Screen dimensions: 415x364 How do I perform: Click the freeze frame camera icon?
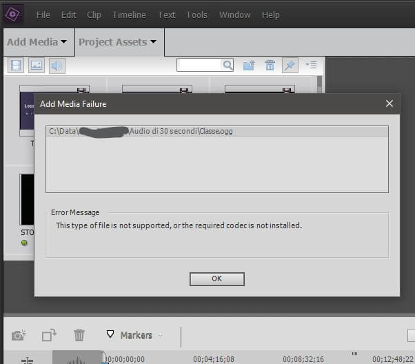tap(19, 336)
